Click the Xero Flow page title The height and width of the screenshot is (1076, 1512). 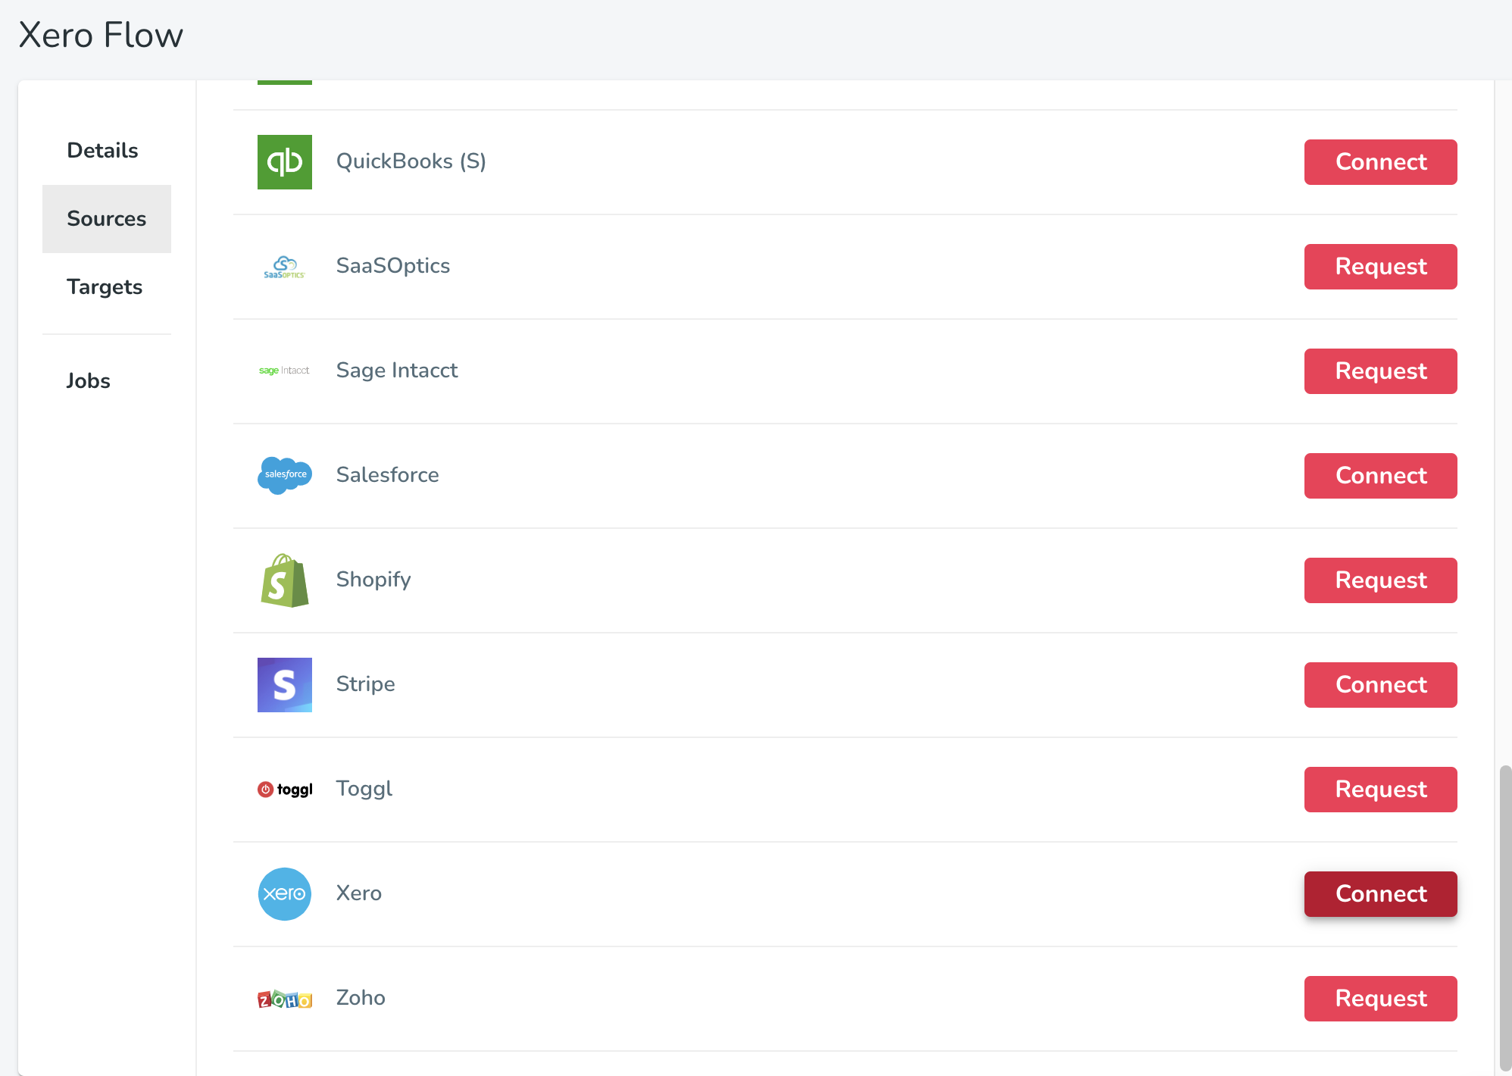tap(101, 35)
